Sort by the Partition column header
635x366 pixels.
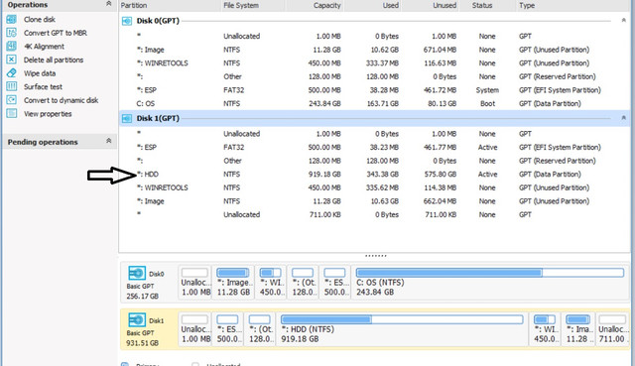[134, 6]
